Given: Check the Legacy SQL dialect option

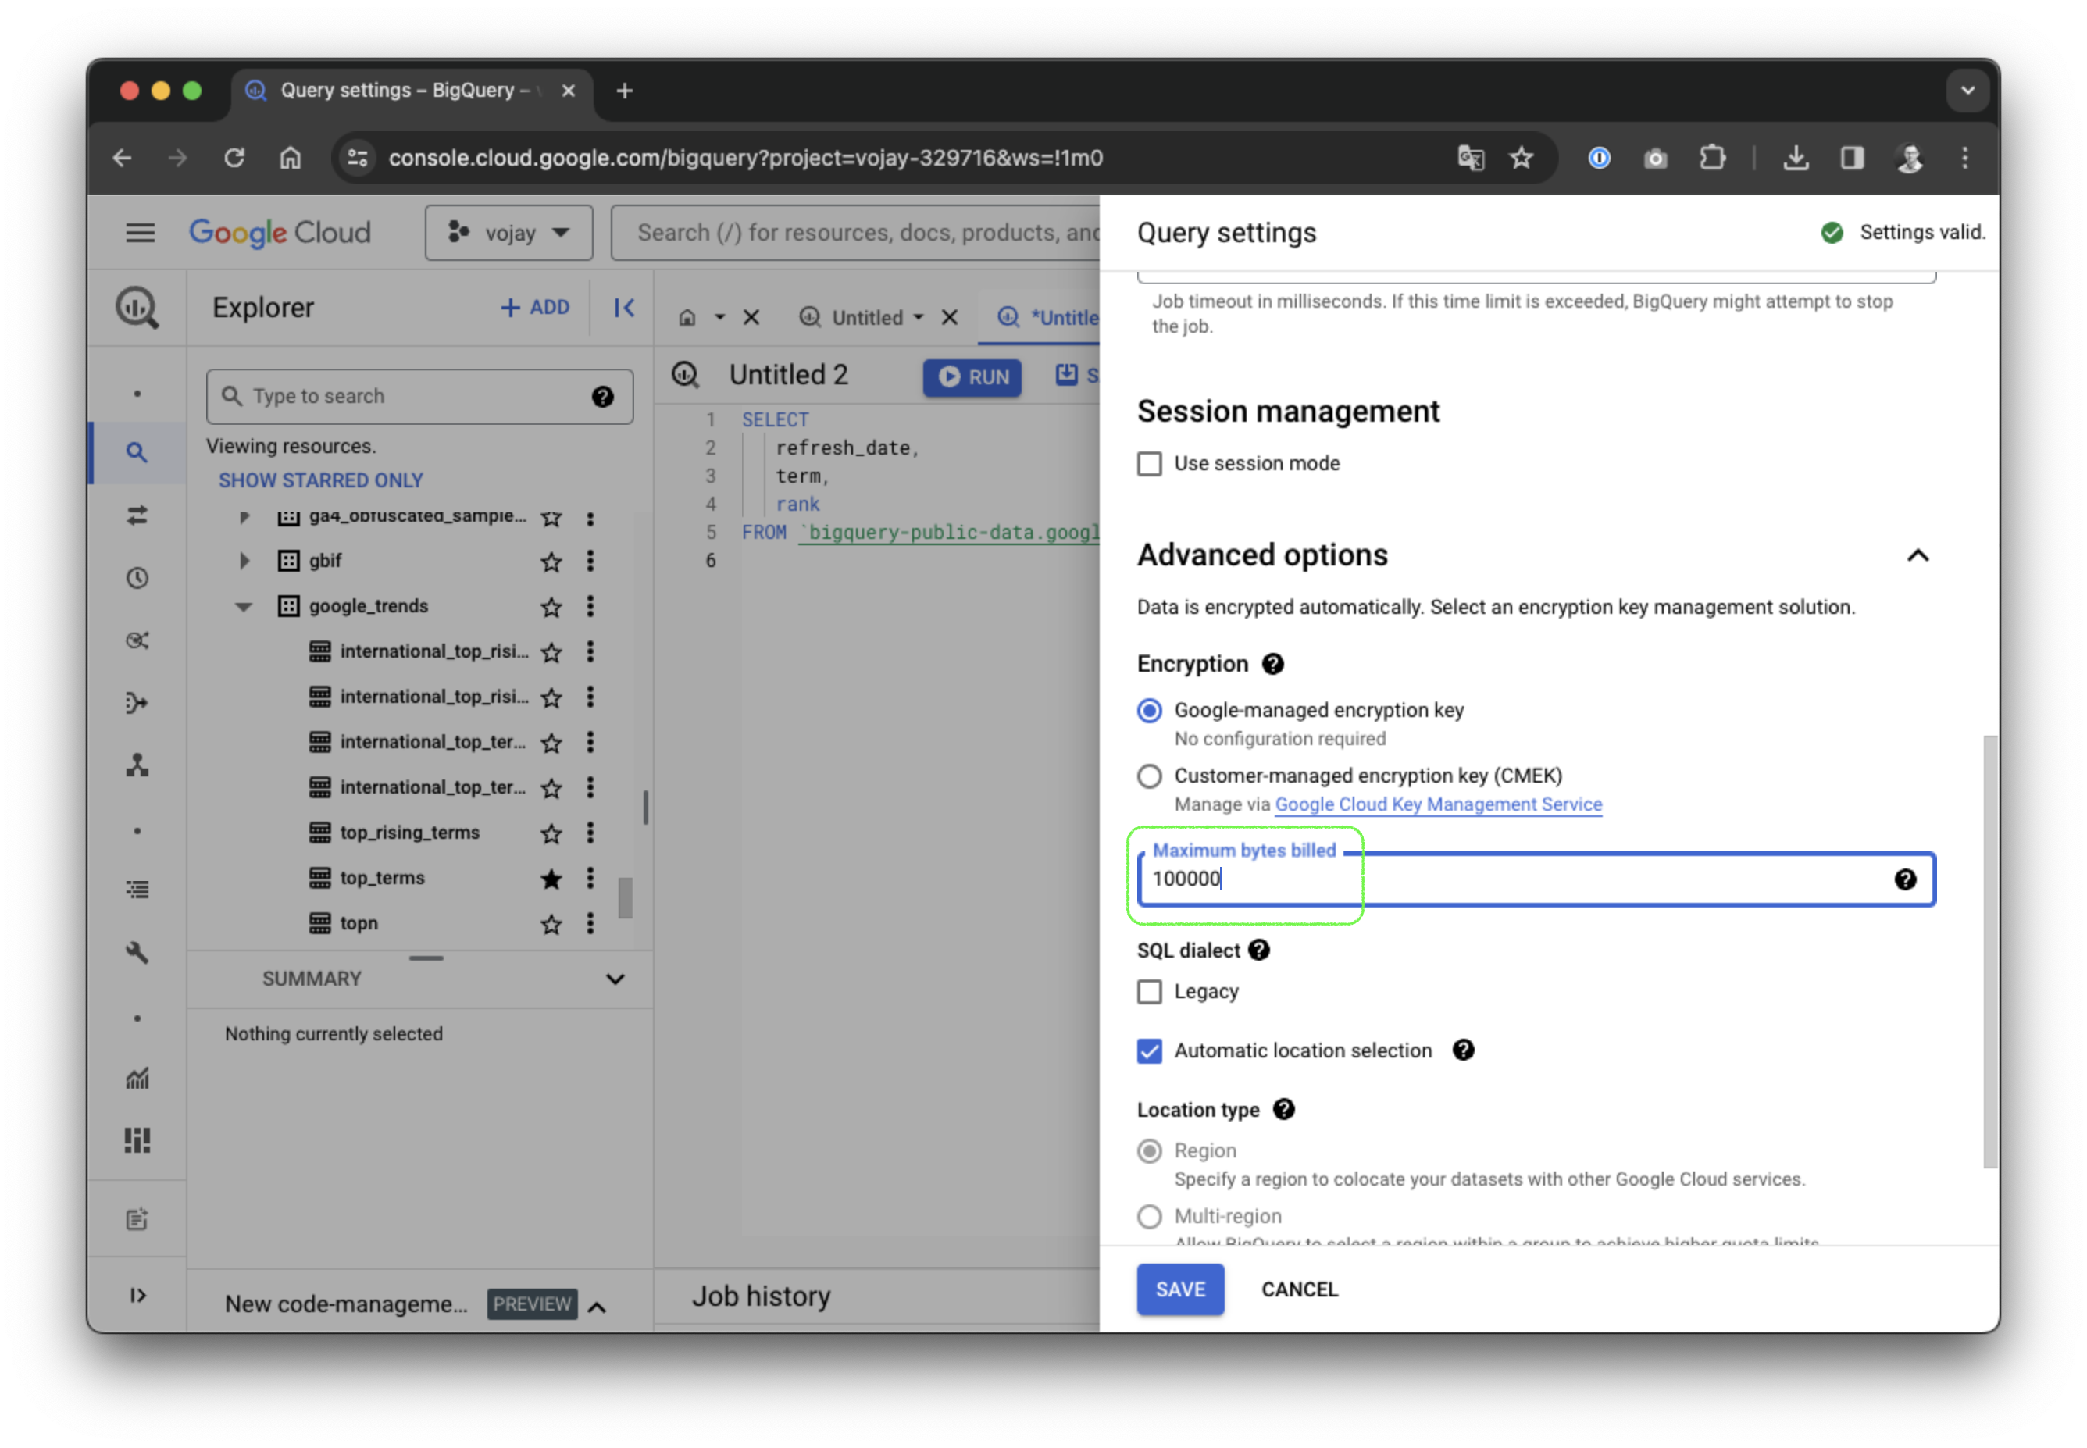Looking at the screenshot, I should 1149,992.
